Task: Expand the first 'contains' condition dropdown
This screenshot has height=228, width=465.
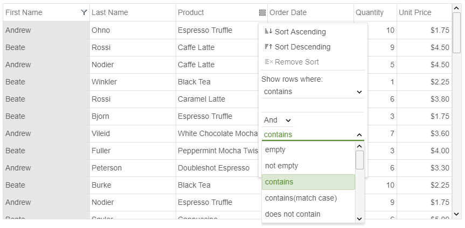Action: 313,92
